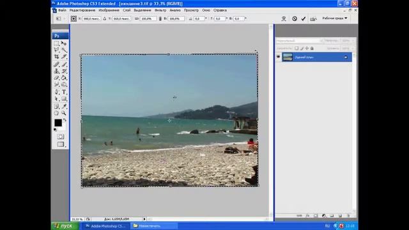
Task: Switch to warp mode in the options bar
Action: [x=284, y=19]
